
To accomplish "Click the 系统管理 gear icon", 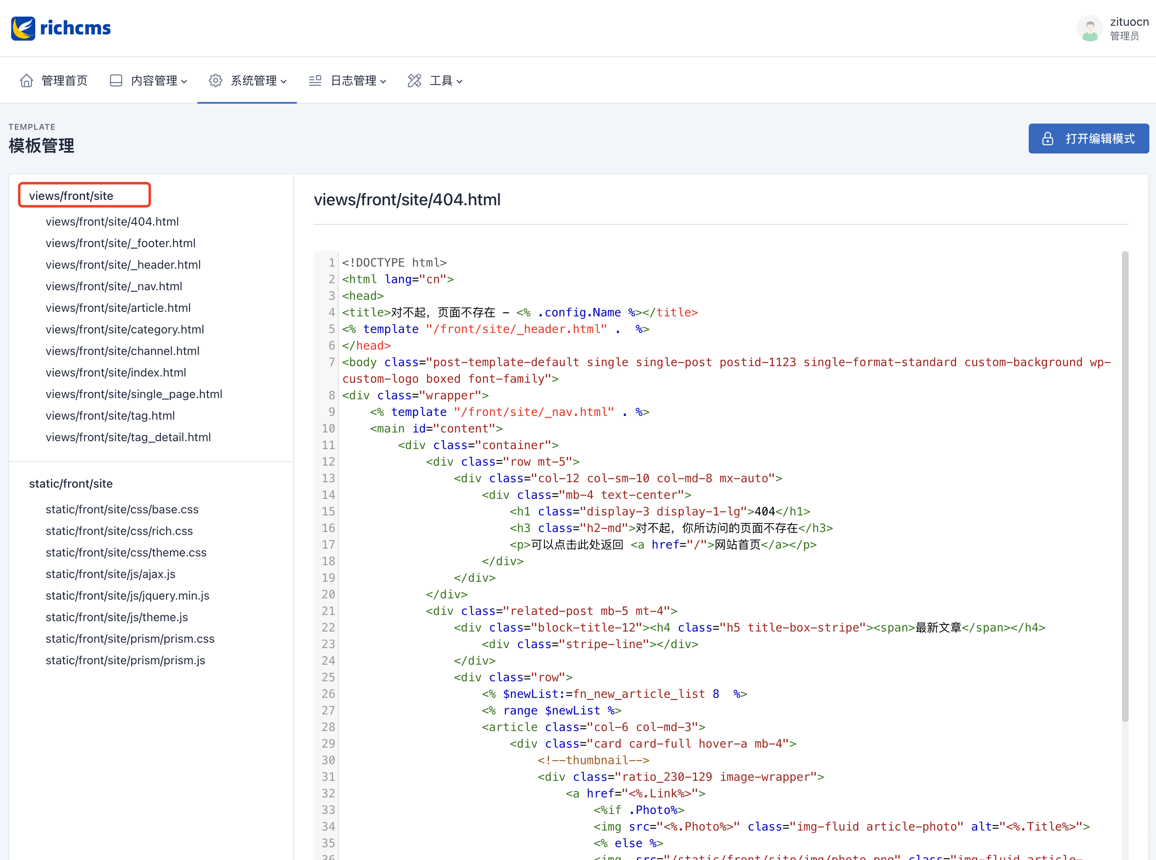I will coord(216,81).
